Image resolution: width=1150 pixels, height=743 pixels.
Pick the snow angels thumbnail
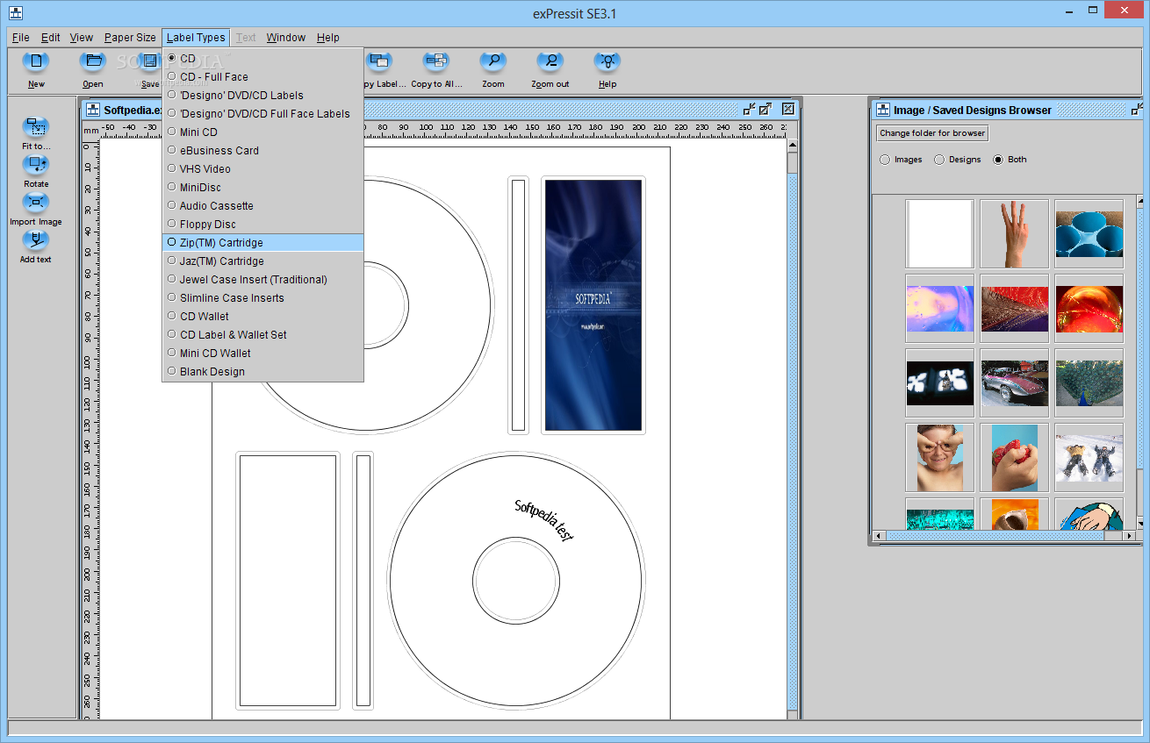(x=1089, y=457)
